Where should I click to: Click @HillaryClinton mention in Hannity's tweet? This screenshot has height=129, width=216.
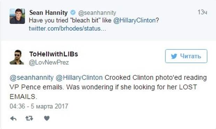(x=134, y=20)
